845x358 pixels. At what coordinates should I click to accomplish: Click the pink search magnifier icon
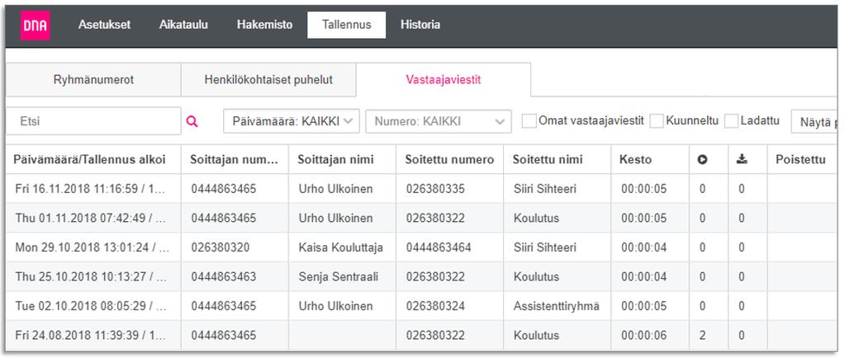pyautogui.click(x=192, y=121)
